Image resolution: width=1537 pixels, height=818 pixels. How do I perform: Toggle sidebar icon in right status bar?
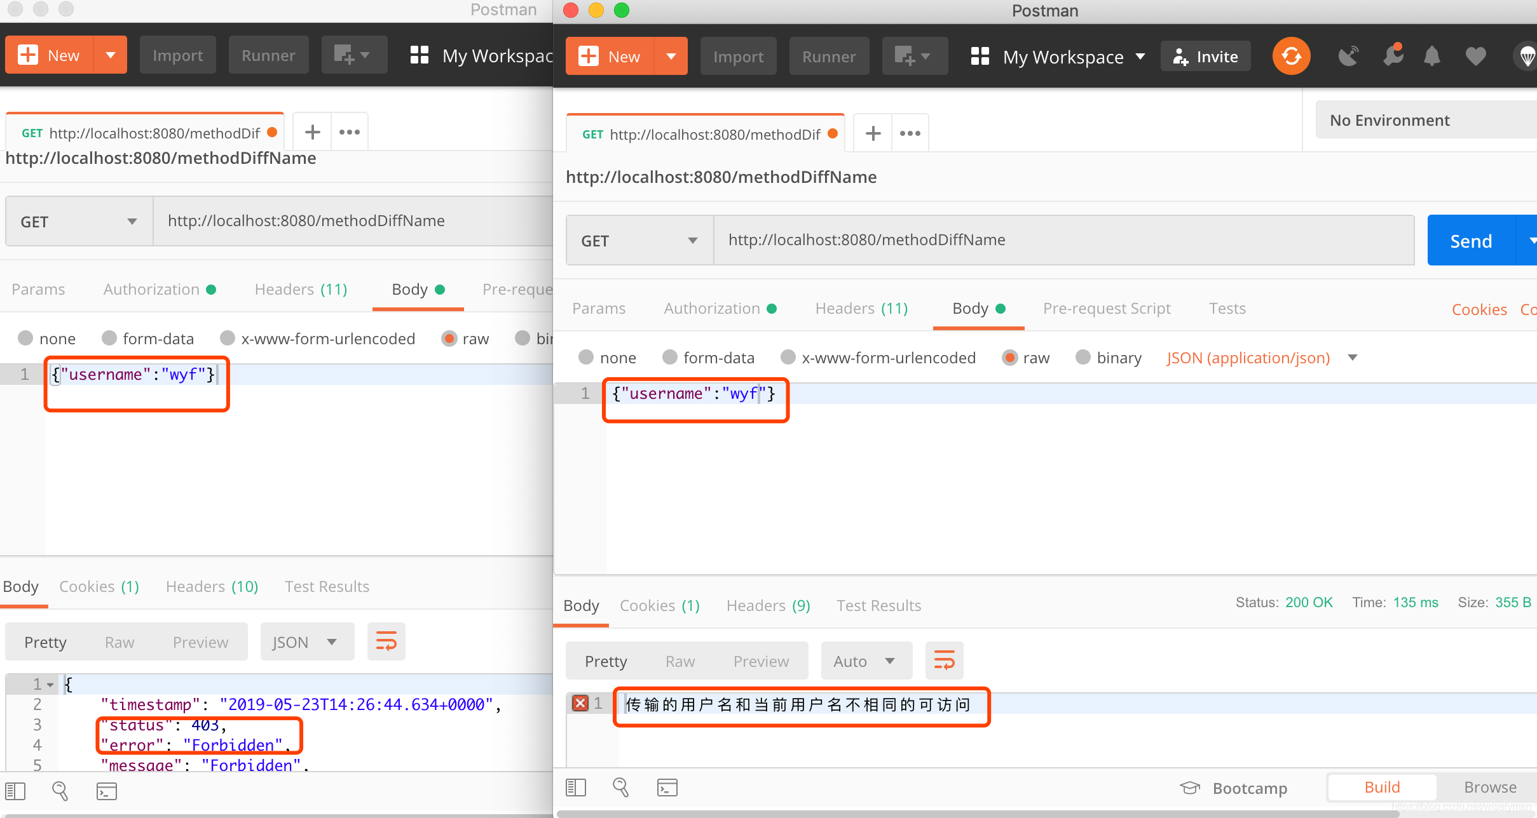[575, 788]
